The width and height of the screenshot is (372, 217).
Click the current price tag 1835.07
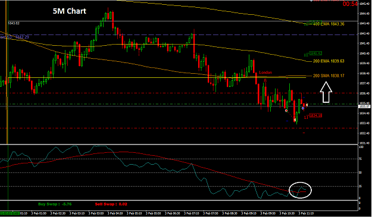click(x=364, y=106)
